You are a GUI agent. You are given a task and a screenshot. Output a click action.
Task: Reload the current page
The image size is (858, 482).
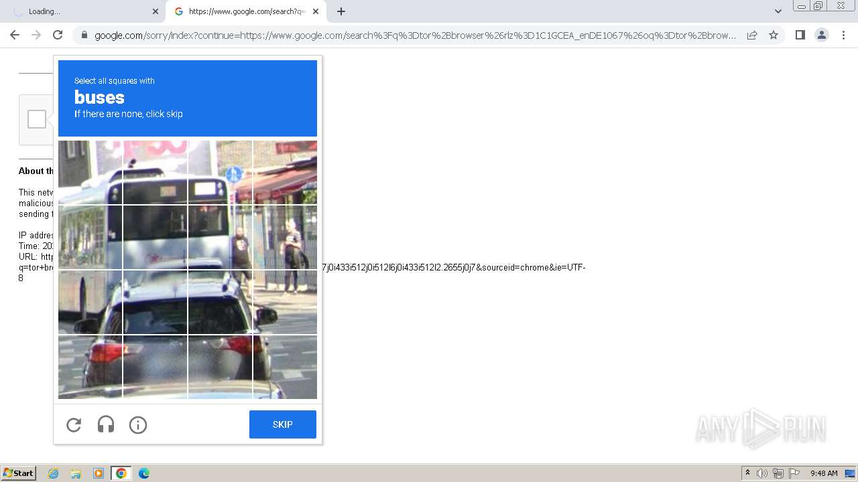pyautogui.click(x=58, y=35)
